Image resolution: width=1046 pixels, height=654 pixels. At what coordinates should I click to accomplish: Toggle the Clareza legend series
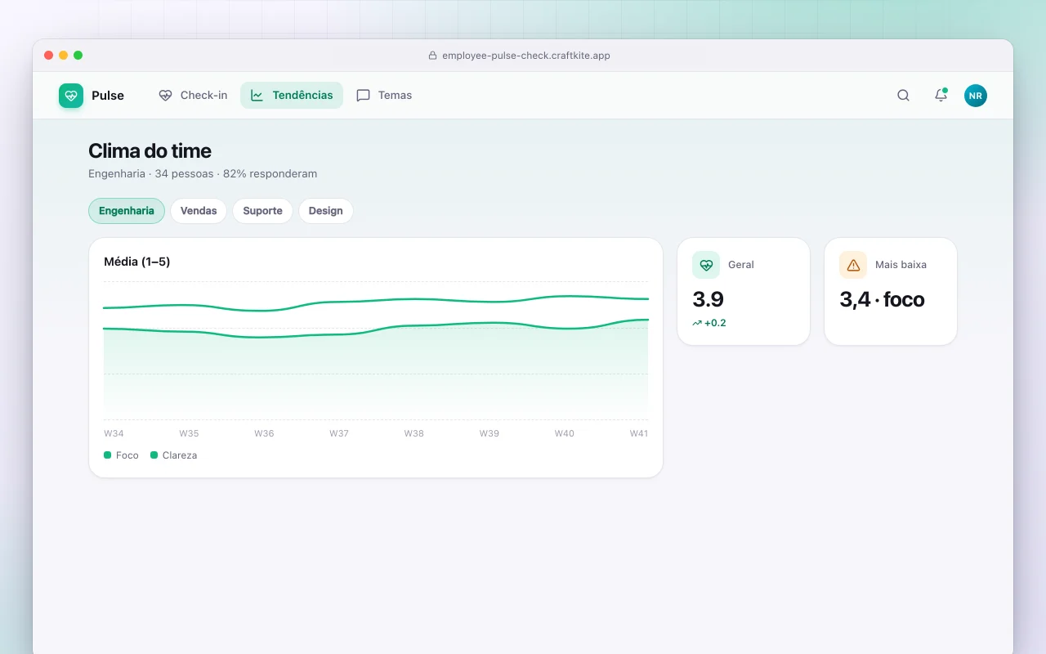point(174,455)
